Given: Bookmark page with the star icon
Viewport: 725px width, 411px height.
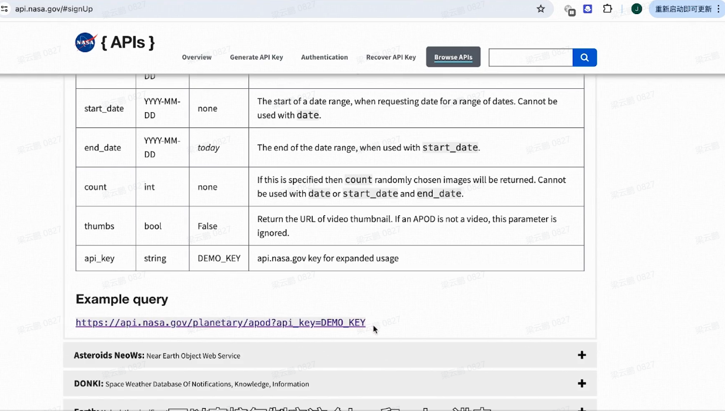Looking at the screenshot, I should tap(541, 9).
